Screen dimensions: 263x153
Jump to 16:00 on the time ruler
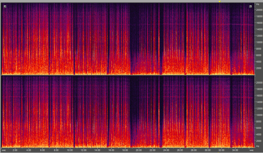pos(111,150)
